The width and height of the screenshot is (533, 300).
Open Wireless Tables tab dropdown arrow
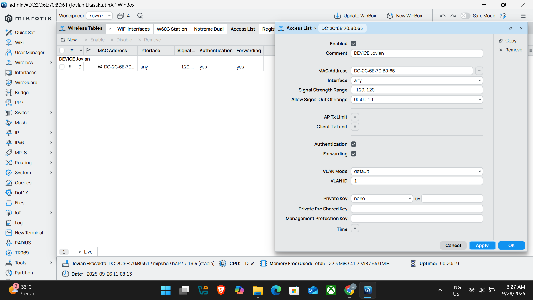(x=110, y=29)
